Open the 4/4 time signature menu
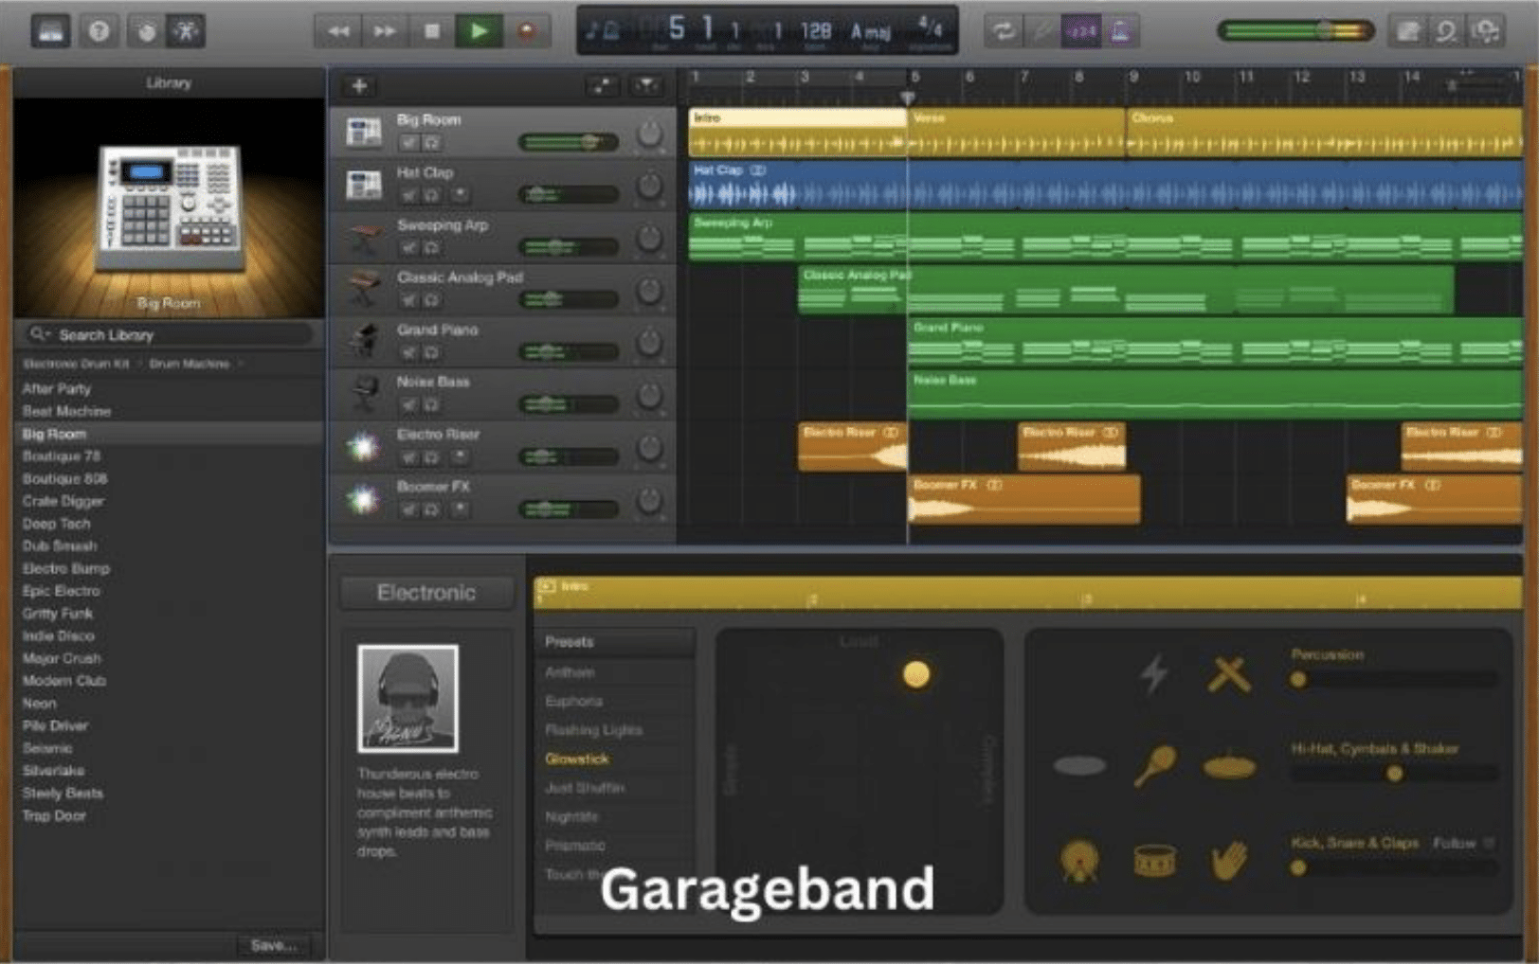The image size is (1539, 964). (x=931, y=28)
